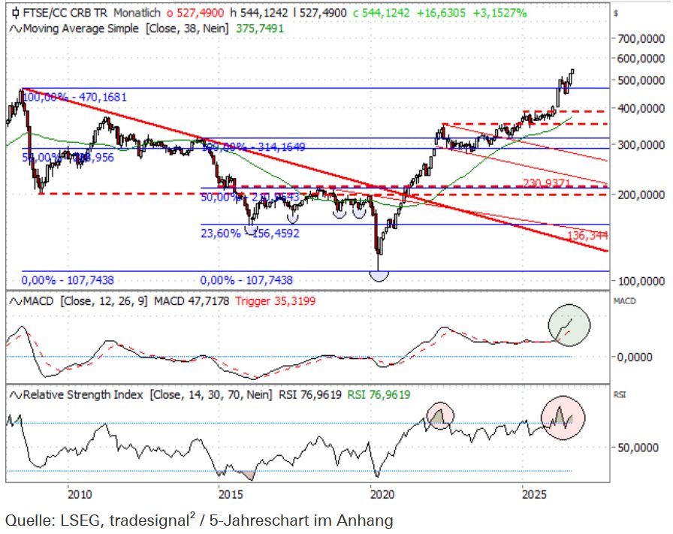Image resolution: width=673 pixels, height=534 pixels.
Task: Click the red open value o 527,4900
Action: click(195, 13)
